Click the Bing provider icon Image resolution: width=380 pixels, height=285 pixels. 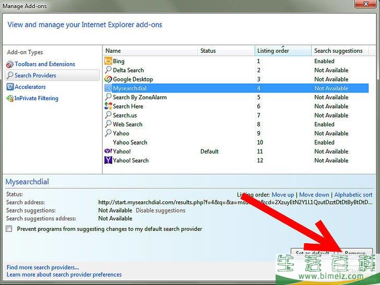pos(108,61)
